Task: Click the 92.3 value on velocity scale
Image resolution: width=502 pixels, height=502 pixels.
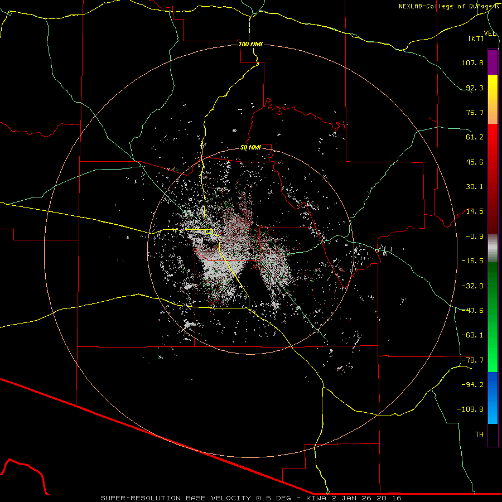Action: click(475, 88)
